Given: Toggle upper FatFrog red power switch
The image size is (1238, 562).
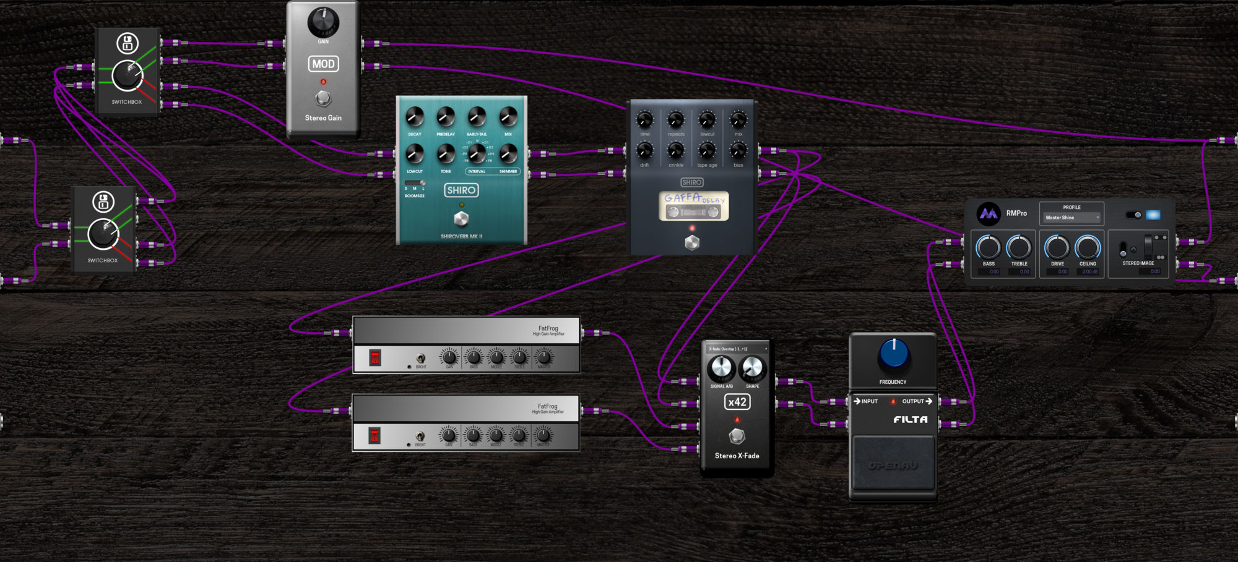Looking at the screenshot, I should coord(375,357).
